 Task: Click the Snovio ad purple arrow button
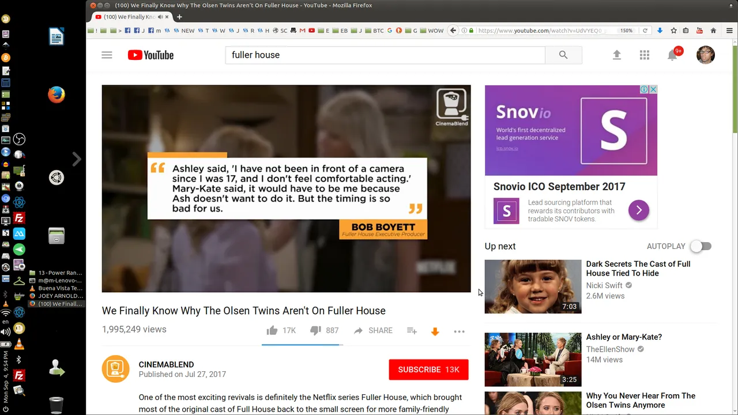(639, 210)
